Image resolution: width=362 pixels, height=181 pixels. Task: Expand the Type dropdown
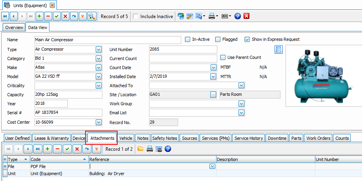point(98,49)
